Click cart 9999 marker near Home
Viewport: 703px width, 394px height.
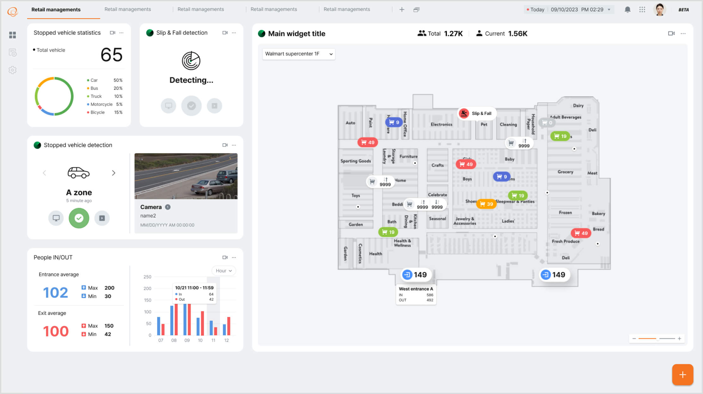tap(381, 182)
